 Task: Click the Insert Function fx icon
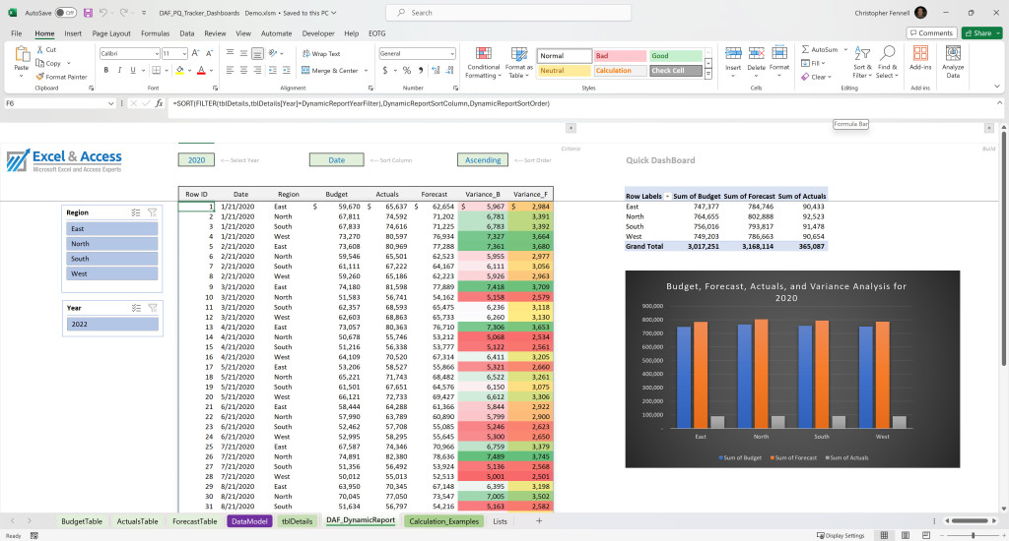point(159,103)
